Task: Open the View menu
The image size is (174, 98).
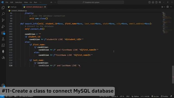Action: (26, 2)
